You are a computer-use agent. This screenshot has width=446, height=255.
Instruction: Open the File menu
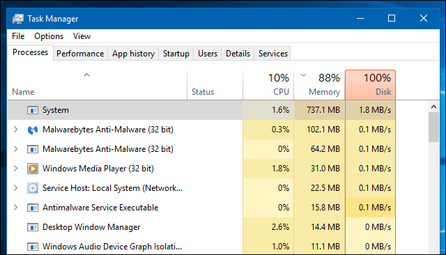point(18,36)
